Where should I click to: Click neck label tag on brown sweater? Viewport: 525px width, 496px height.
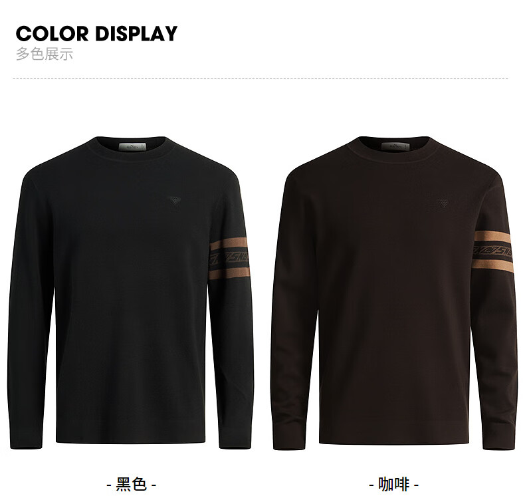point(396,146)
